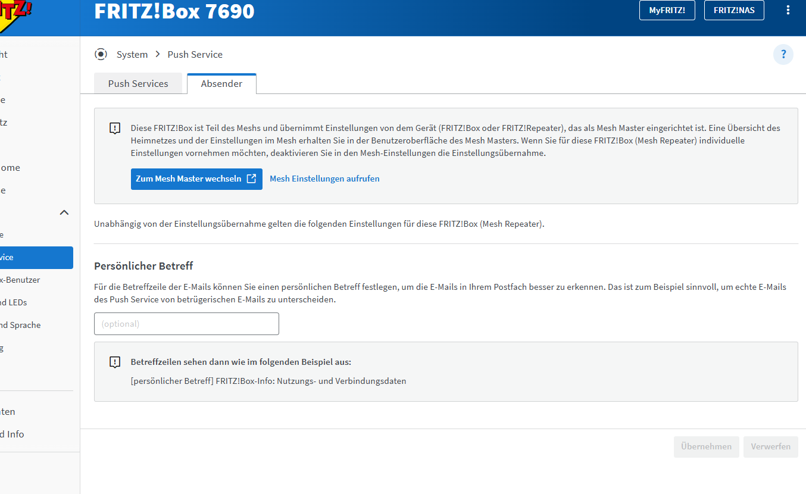Open the three-dot options menu
This screenshot has height=494, width=806.
click(x=788, y=10)
